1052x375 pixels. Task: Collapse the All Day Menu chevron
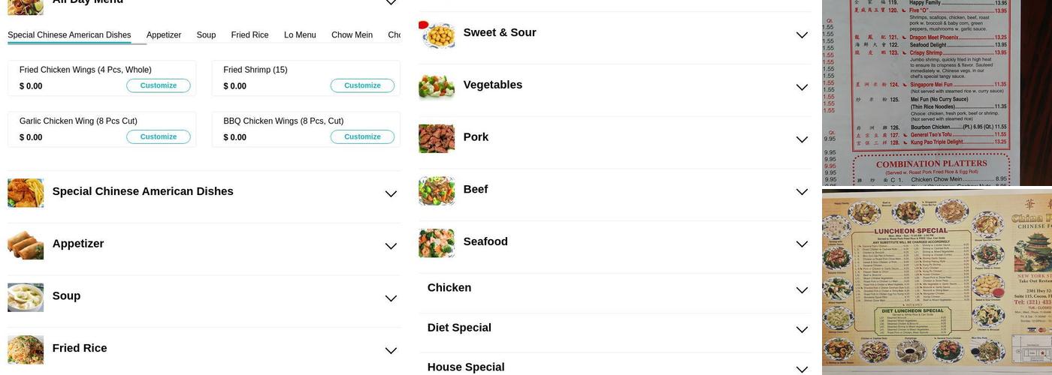point(391,3)
